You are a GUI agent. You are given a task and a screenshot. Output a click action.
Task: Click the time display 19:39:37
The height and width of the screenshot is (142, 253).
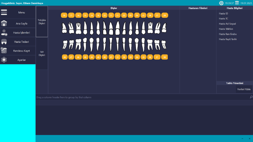229,3
